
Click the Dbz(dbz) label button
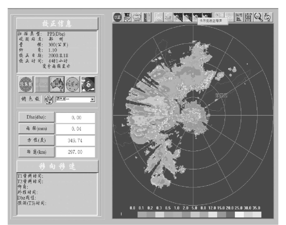pyautogui.click(x=36, y=117)
